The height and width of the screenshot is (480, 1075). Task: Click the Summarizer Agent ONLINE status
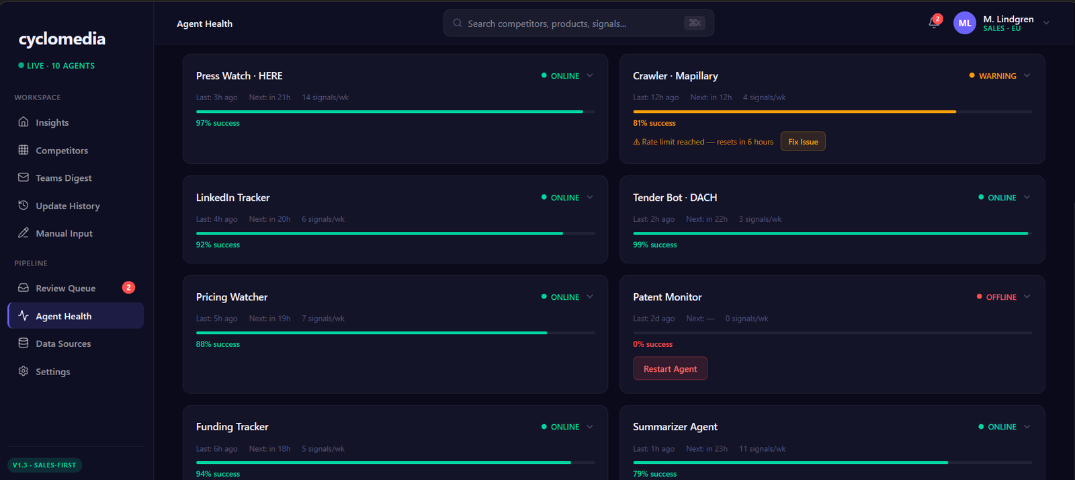[997, 427]
